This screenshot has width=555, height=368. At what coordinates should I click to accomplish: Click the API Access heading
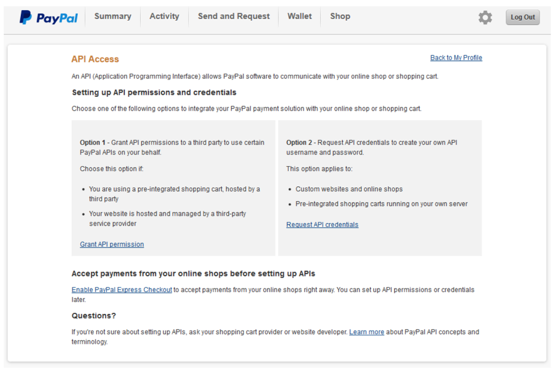(95, 59)
